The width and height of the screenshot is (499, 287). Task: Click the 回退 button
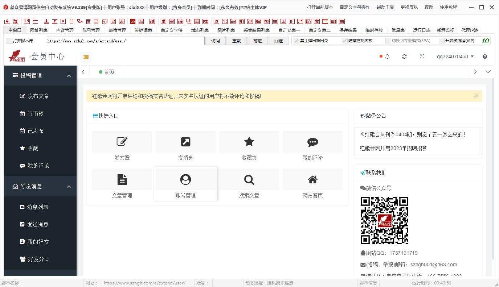[279, 41]
